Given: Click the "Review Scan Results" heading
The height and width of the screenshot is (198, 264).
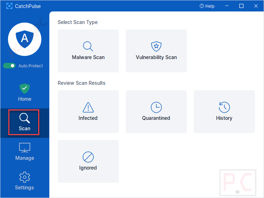Looking at the screenshot, I should (82, 83).
